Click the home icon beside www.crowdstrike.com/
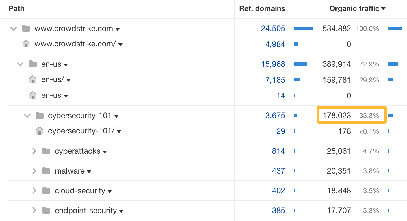This screenshot has height=221, width=407. tap(26, 44)
